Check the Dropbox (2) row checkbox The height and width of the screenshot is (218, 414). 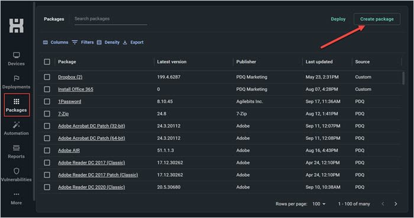click(x=47, y=77)
